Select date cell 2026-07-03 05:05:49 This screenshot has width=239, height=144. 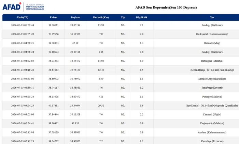click(23, 34)
